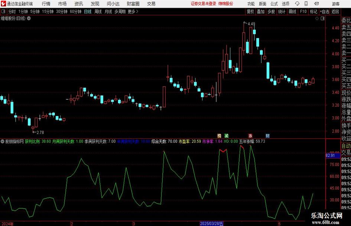Open the 问小达 menu
Image resolution: width=351 pixels, height=226 pixels.
[x=113, y=4]
